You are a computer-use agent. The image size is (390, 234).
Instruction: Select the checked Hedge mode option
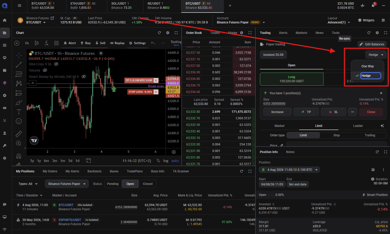click(x=367, y=76)
